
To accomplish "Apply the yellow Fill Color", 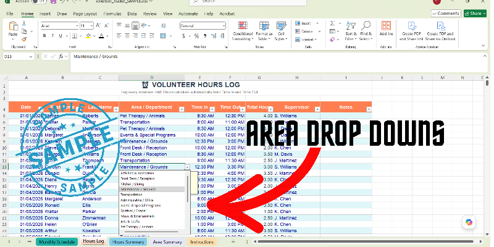I will 88,36.
